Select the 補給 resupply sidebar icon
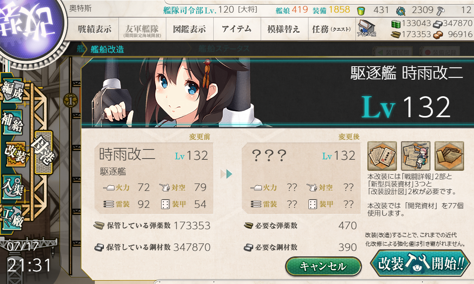The height and width of the screenshot is (284, 474). pos(12,122)
